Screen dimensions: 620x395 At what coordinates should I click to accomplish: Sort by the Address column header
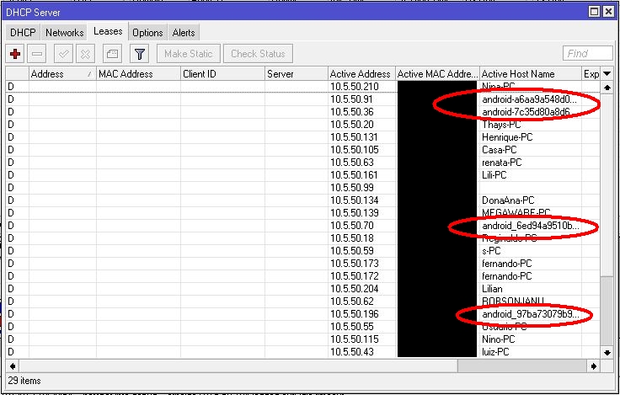click(x=62, y=74)
